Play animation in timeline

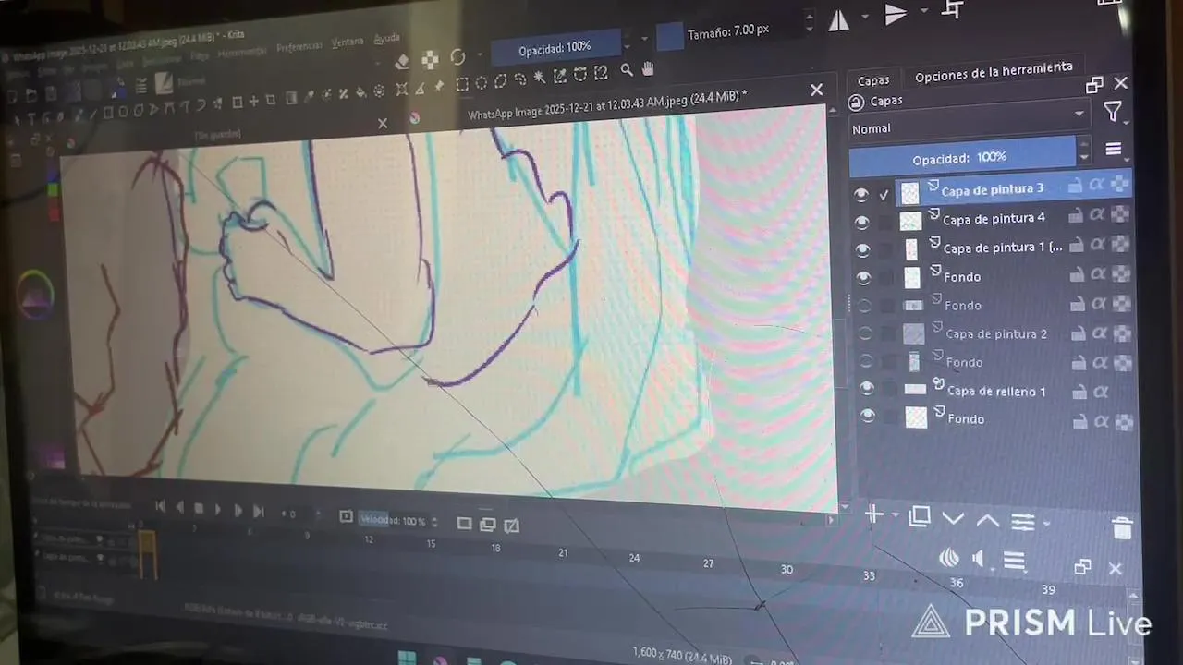[x=218, y=509]
